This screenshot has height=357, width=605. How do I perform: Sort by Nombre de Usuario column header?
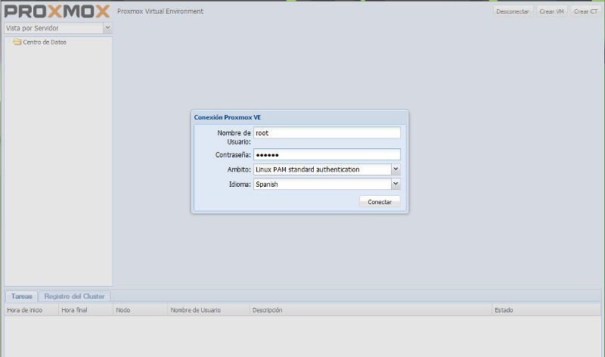click(209, 310)
